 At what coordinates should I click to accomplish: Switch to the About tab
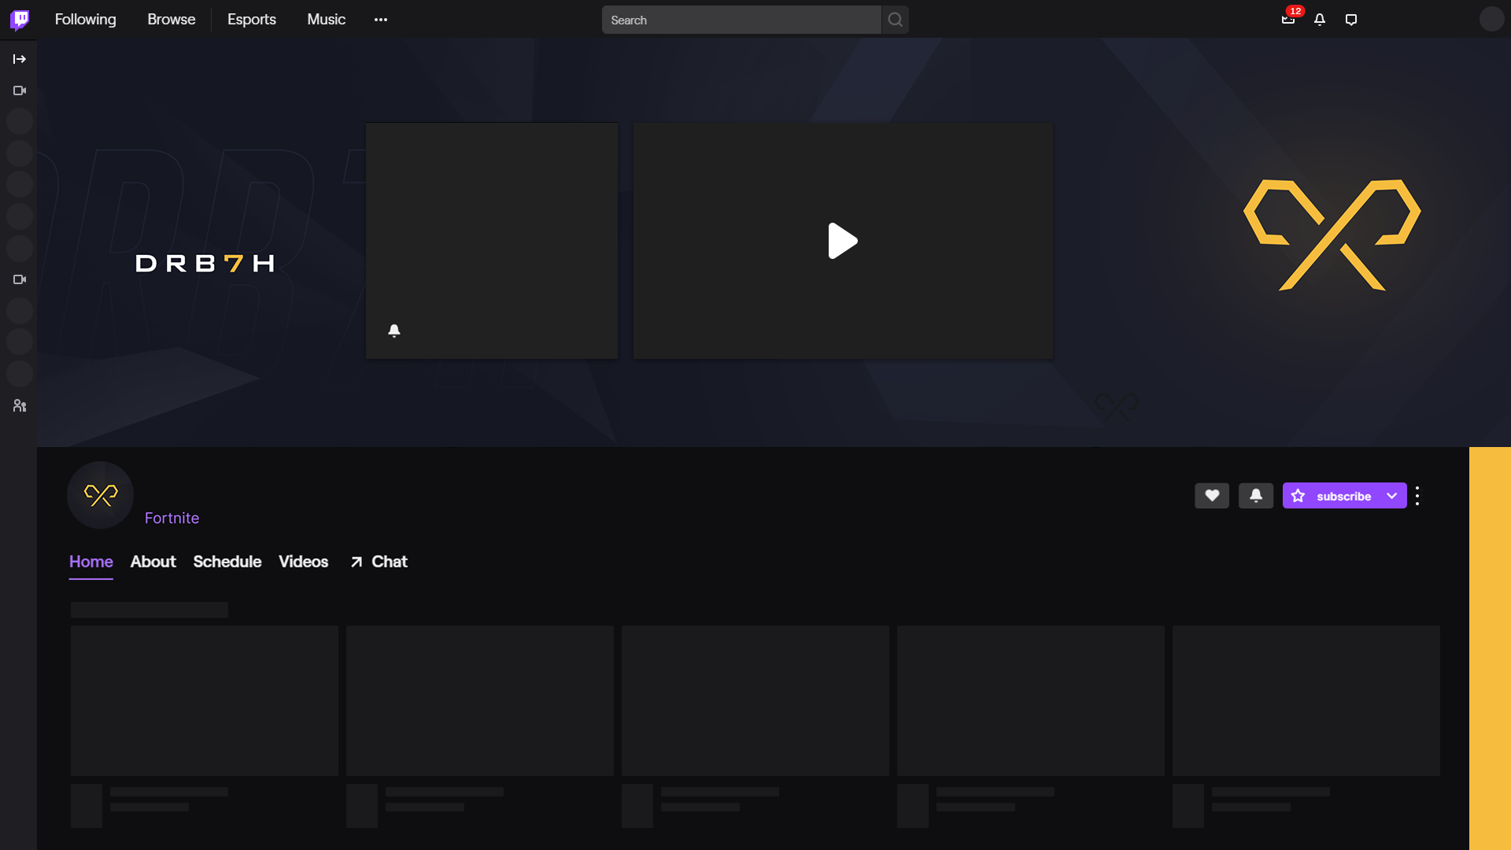153,562
